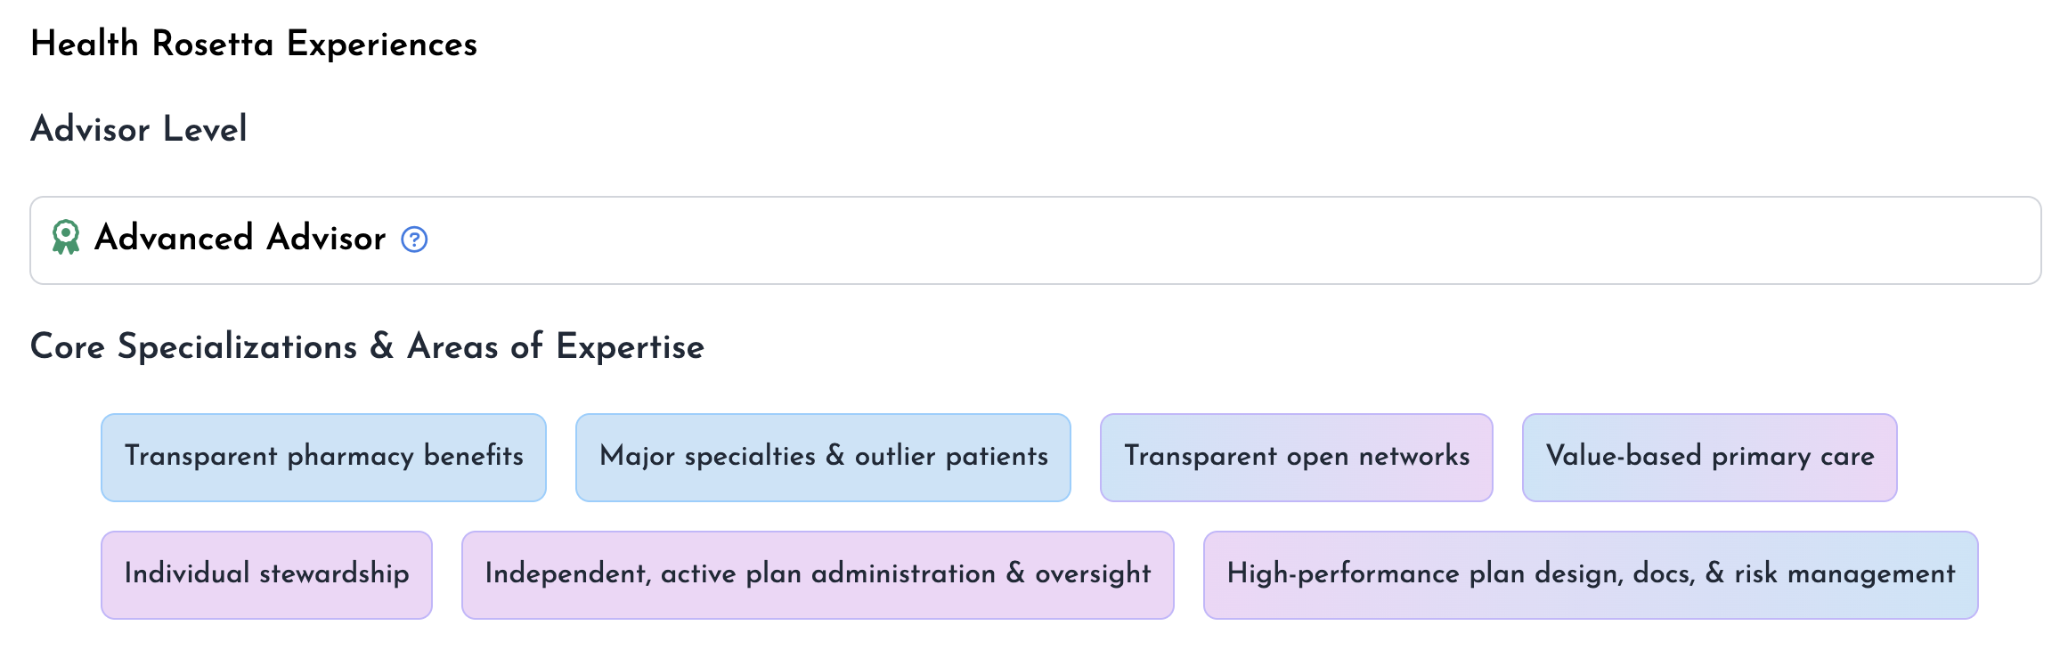Open the Advanced Advisor help tooltip icon

point(414,240)
